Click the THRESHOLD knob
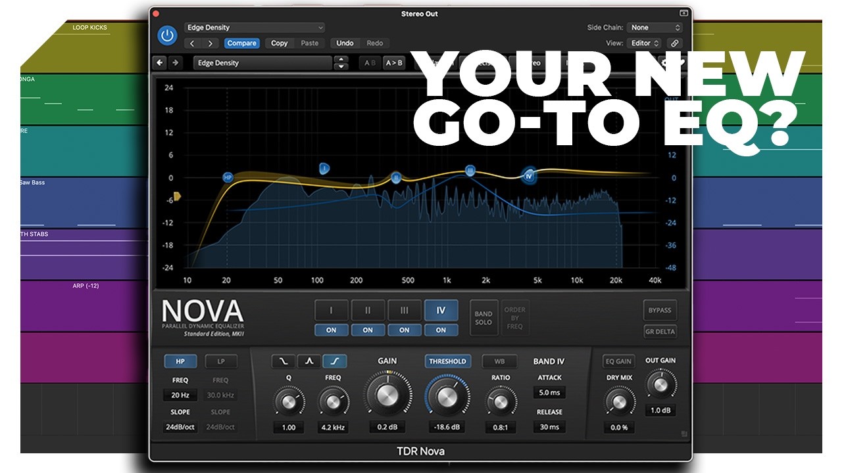 click(447, 396)
